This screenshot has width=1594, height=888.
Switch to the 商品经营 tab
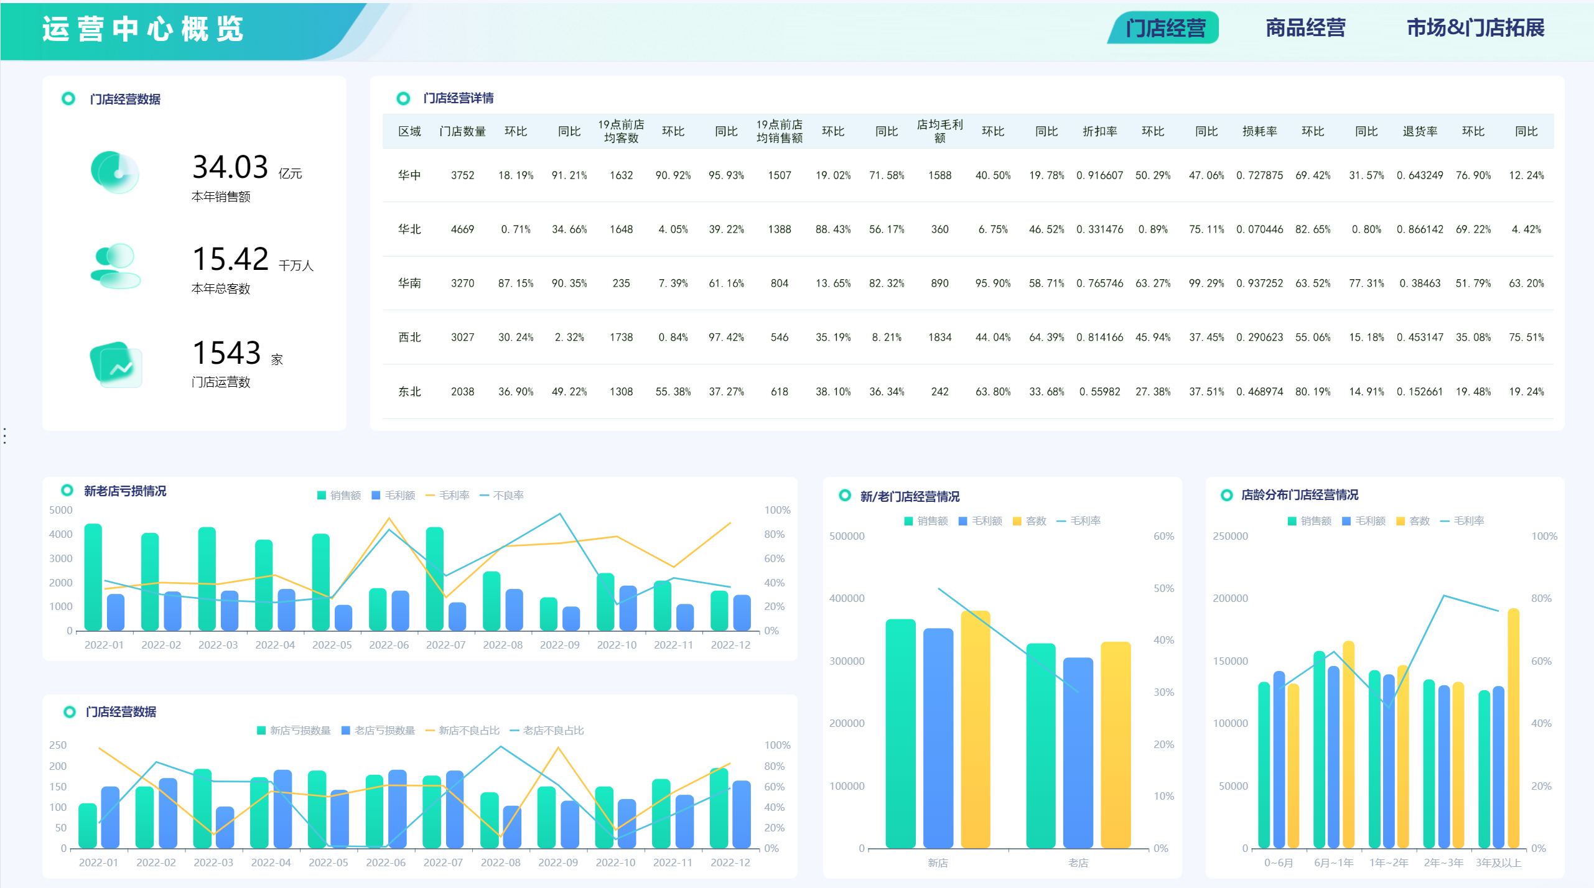click(1305, 28)
